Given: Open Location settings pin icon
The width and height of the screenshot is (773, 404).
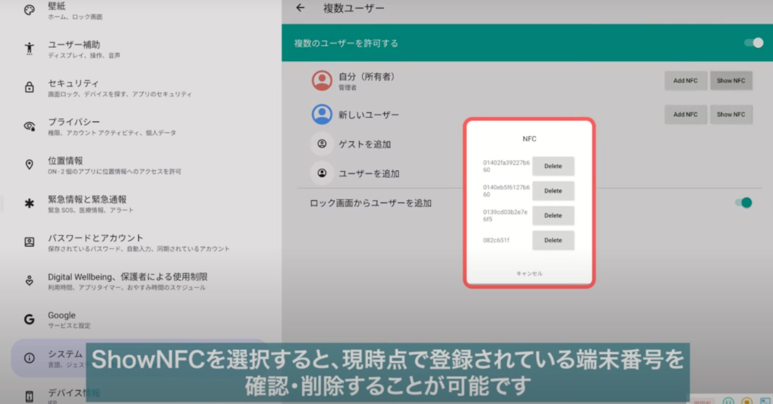Looking at the screenshot, I should click(30, 165).
